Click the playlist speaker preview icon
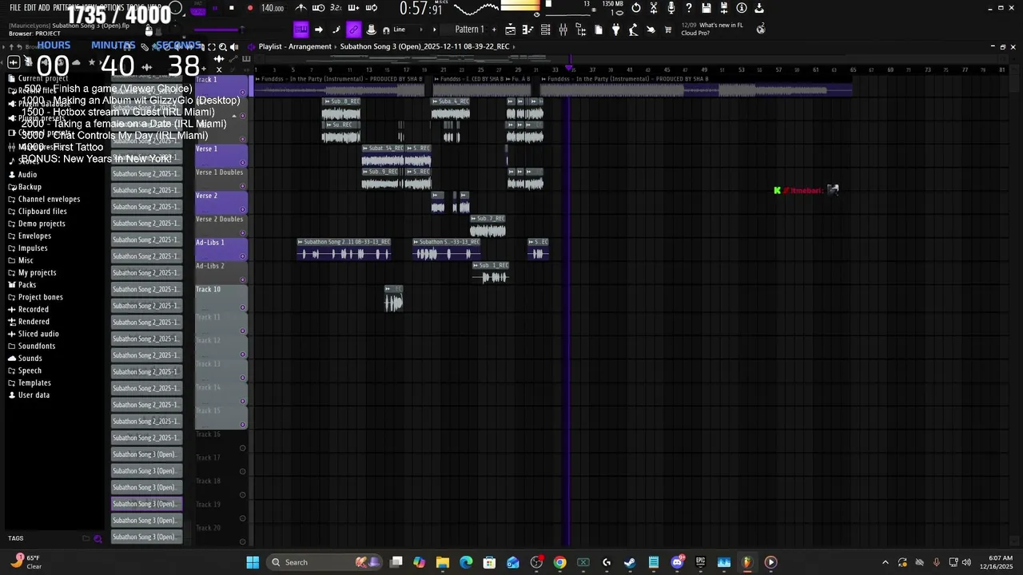This screenshot has width=1023, height=575. click(x=234, y=46)
